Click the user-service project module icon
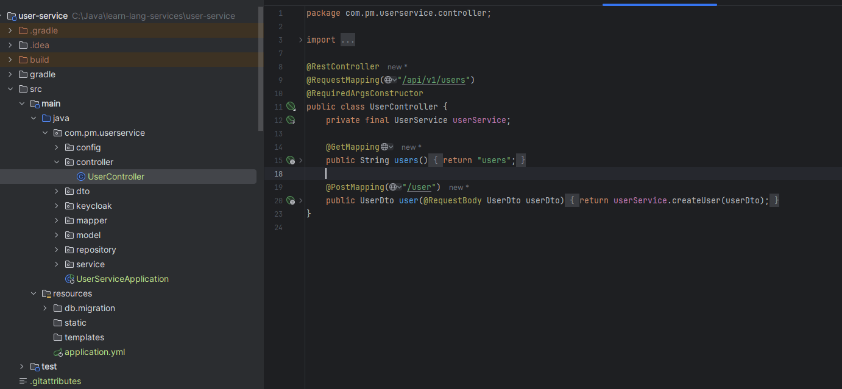 pyautogui.click(x=12, y=16)
